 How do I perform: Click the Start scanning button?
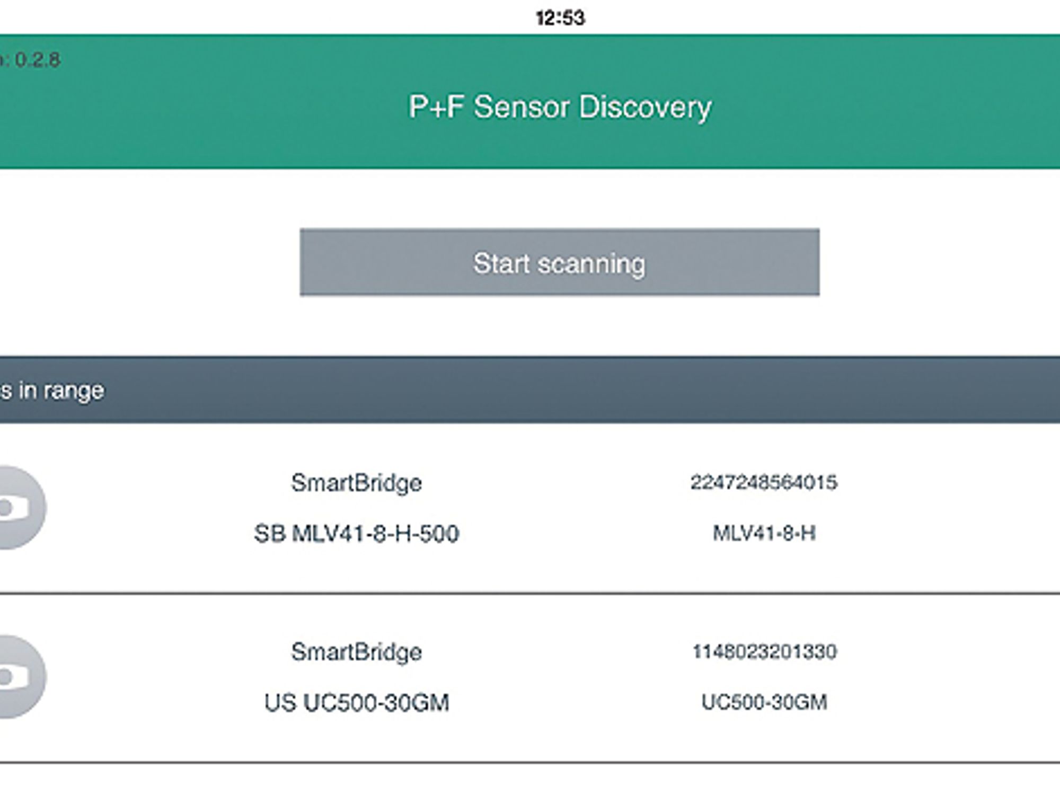tap(559, 262)
